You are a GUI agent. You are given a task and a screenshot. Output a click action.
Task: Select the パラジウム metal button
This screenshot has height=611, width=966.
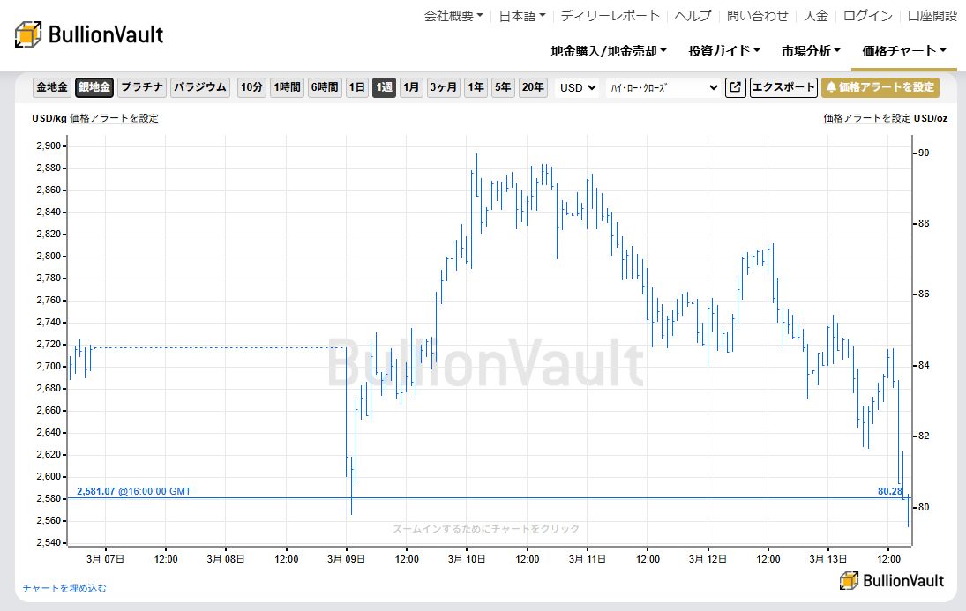(200, 87)
